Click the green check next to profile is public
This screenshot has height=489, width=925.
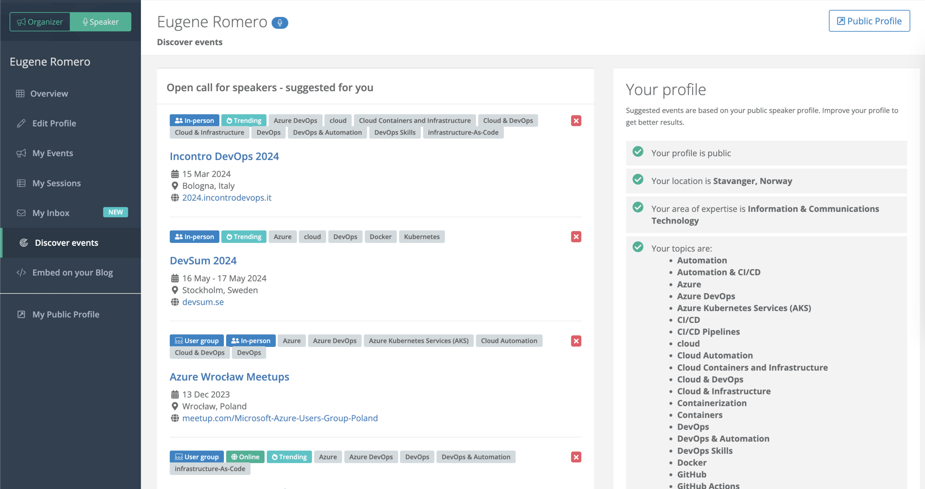coord(638,152)
